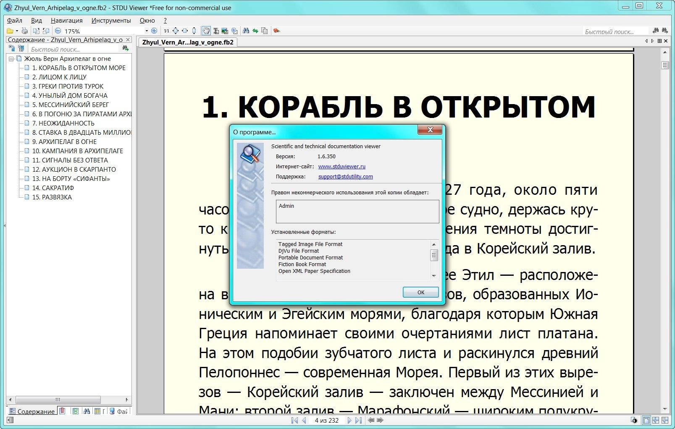Viewport: 675px width, 429px height.
Task: Choose the zoom selection tool
Action: click(x=234, y=31)
